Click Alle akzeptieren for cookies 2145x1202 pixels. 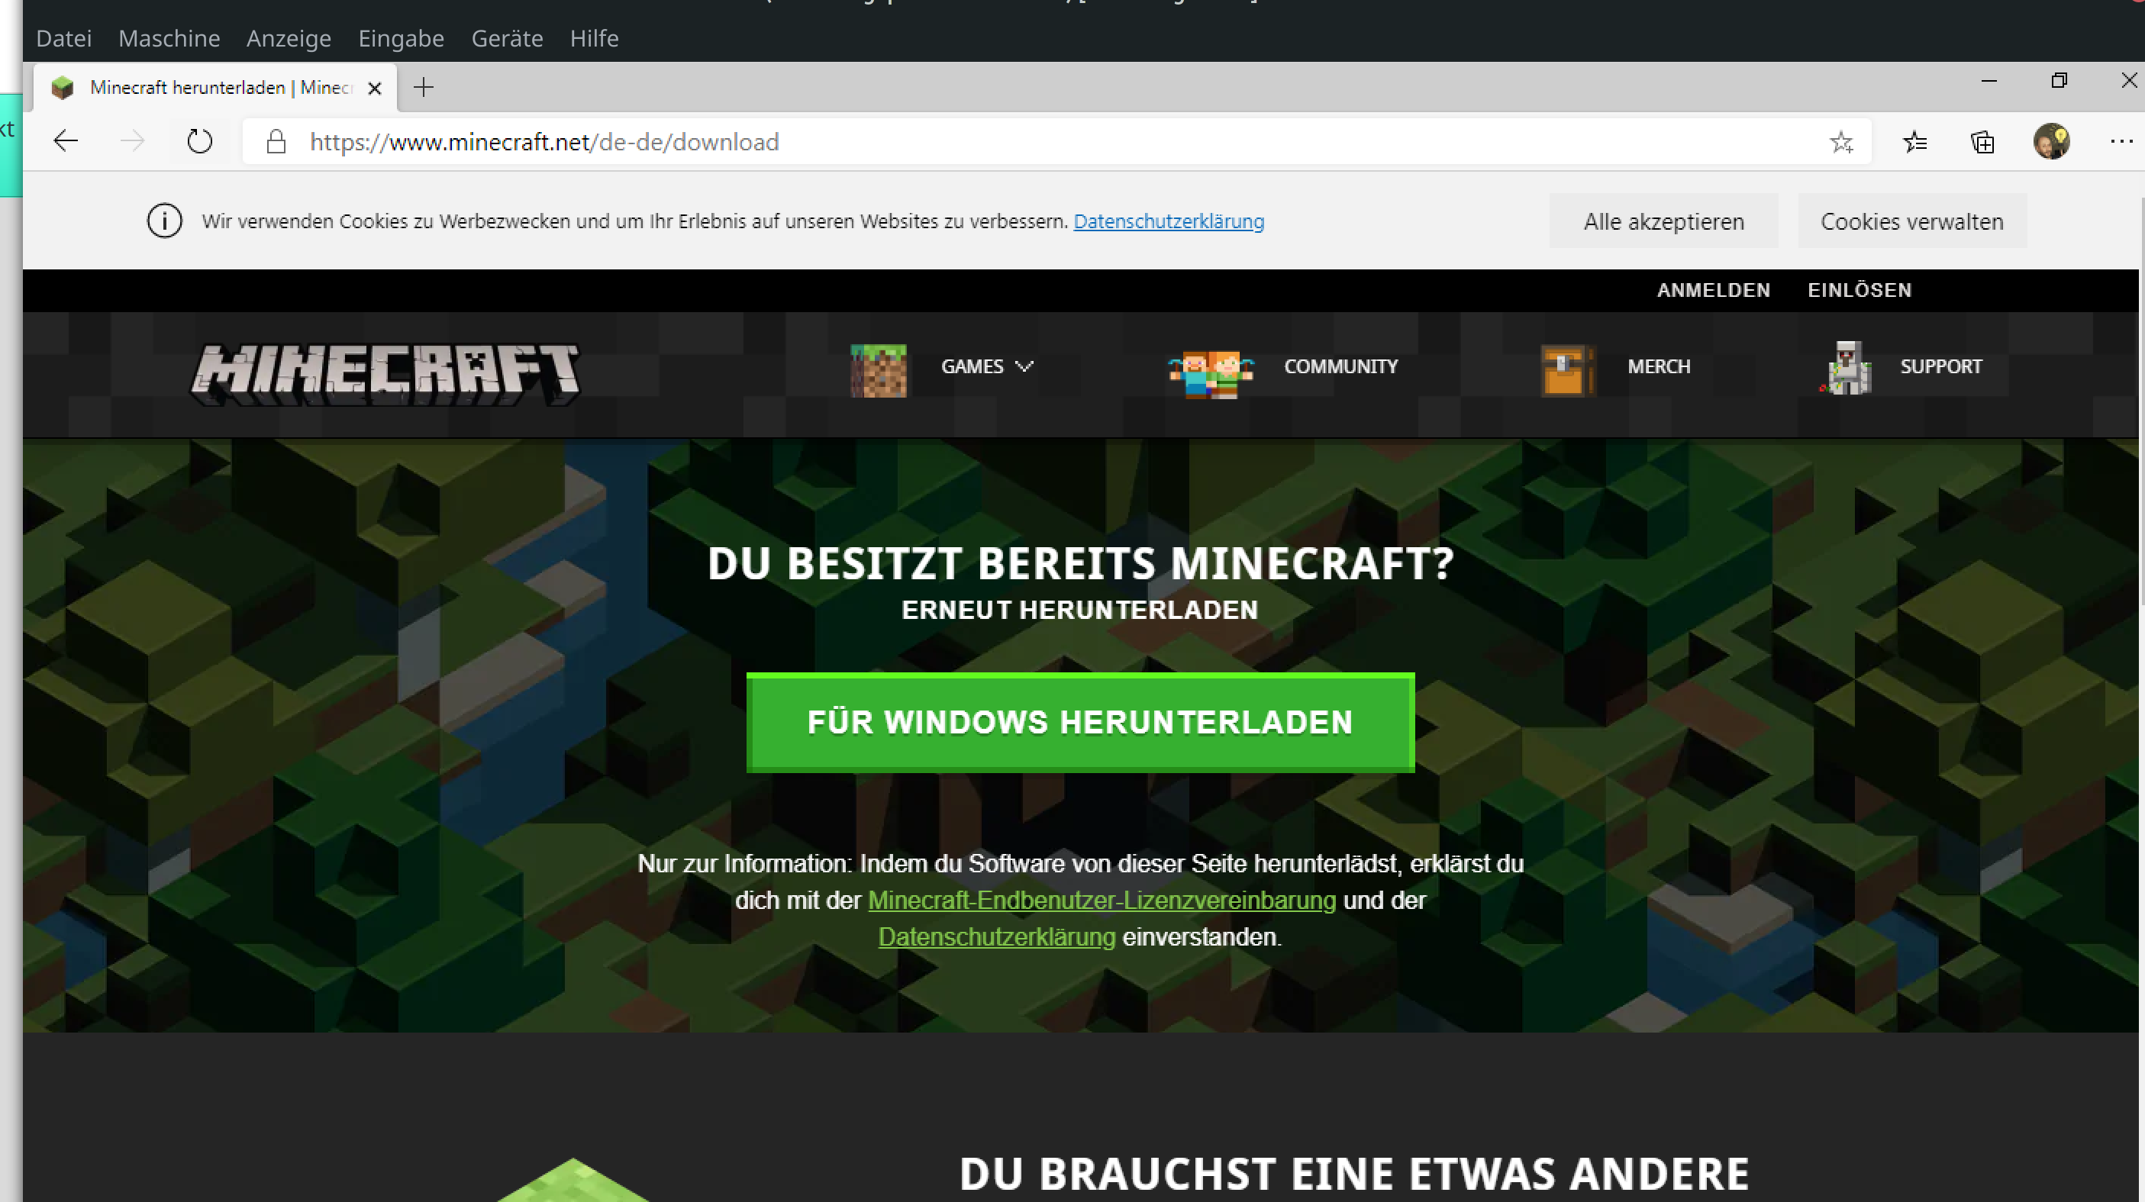click(x=1663, y=221)
